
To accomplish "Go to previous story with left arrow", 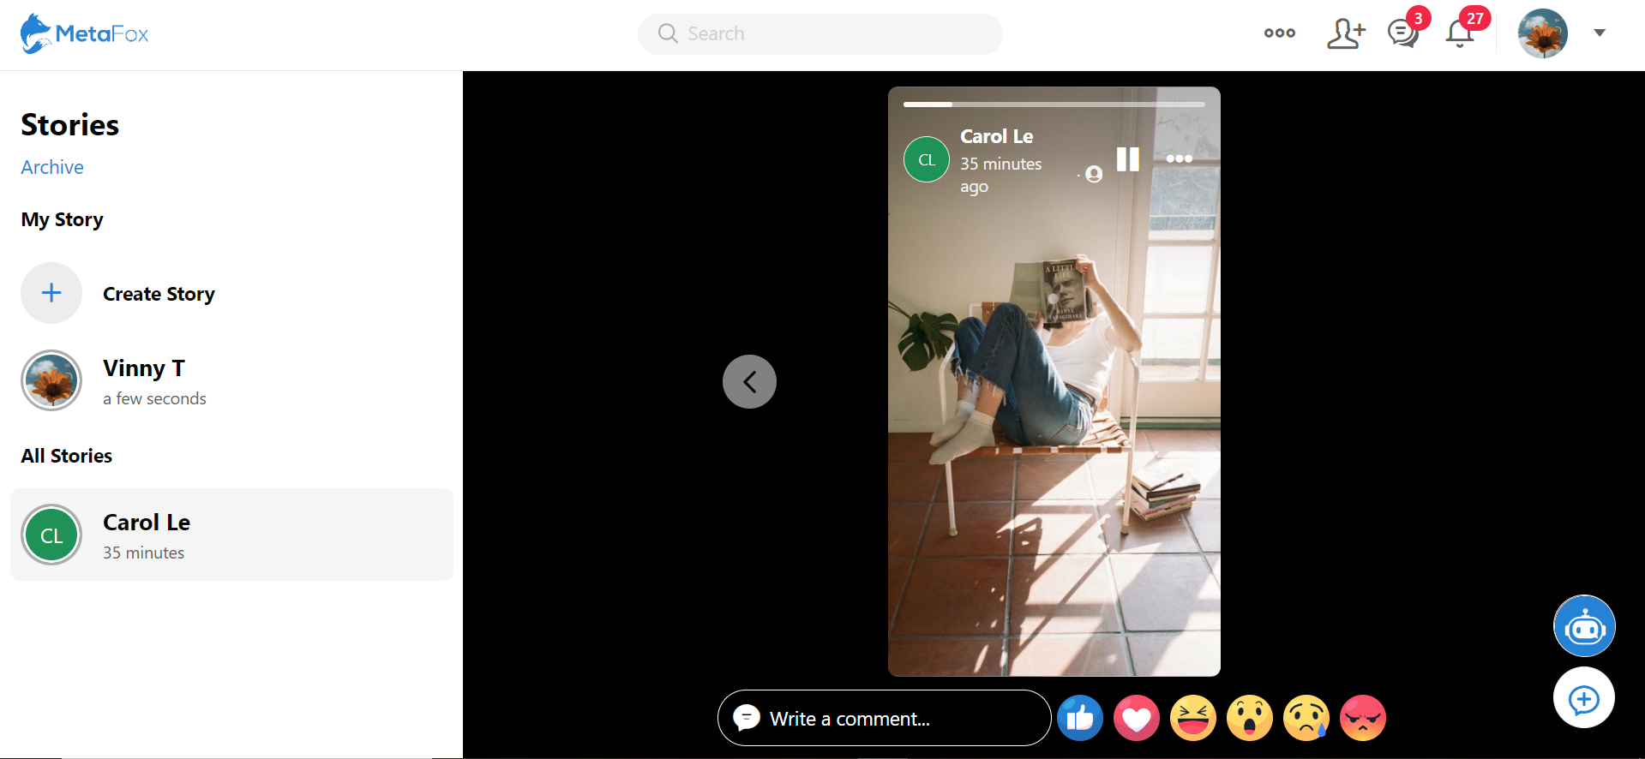I will coord(749,381).
